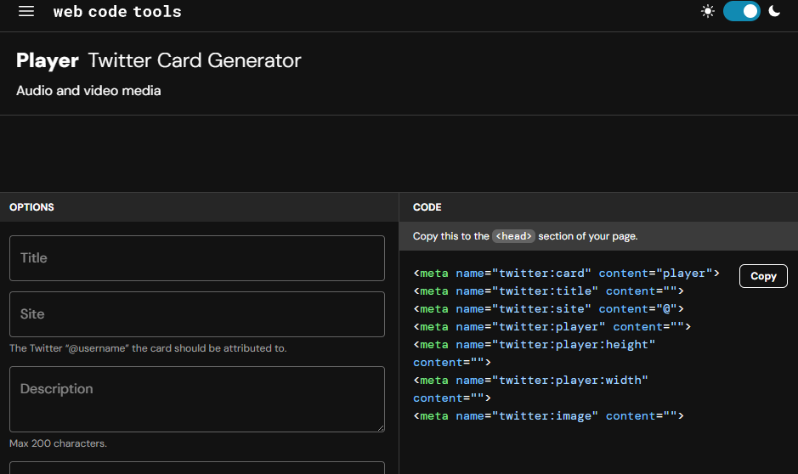798x474 pixels.
Task: Click the 'Audio and video media' subtitle
Action: point(88,91)
